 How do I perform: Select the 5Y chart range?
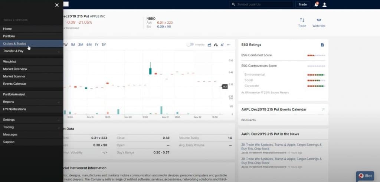click(x=104, y=45)
